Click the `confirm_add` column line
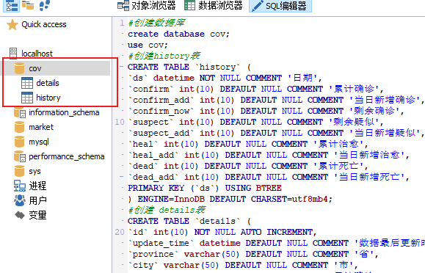This screenshot has height=273, width=425. click(x=276, y=100)
